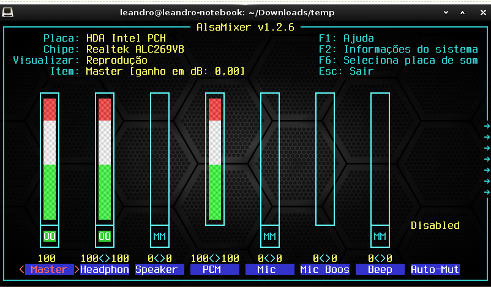Toggle Master mute indicator OO
The image size is (491, 287).
pyautogui.click(x=50, y=236)
